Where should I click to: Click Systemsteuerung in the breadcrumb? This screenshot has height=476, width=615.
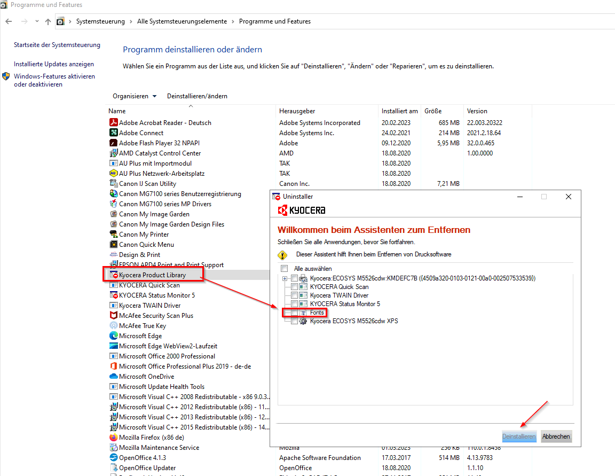[x=100, y=21]
